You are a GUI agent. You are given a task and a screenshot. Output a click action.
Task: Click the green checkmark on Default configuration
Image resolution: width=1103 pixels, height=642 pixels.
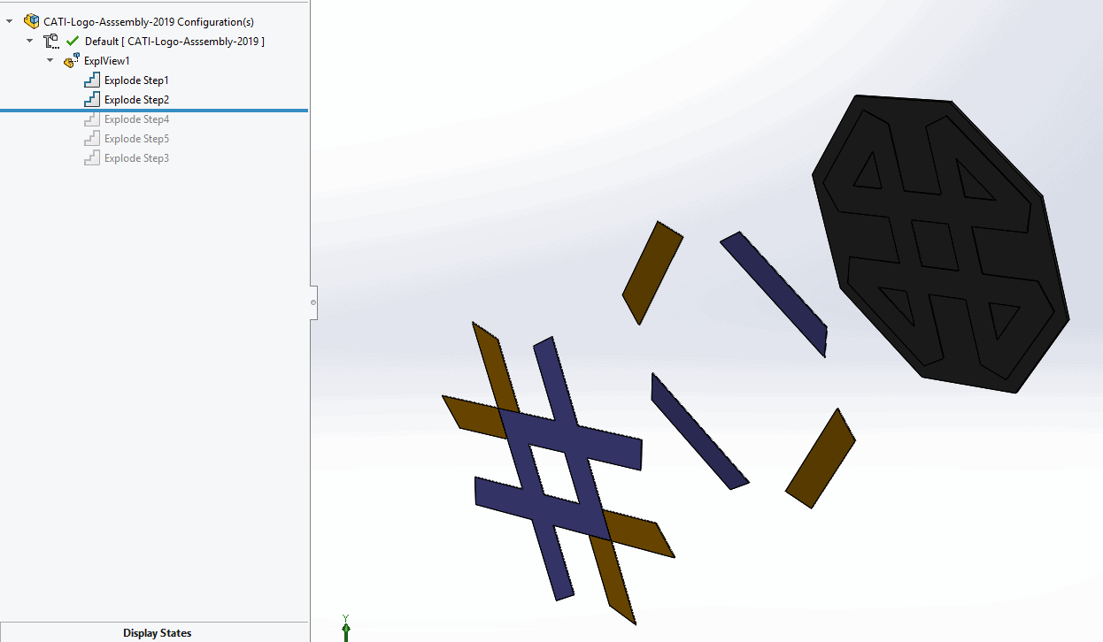coord(73,41)
